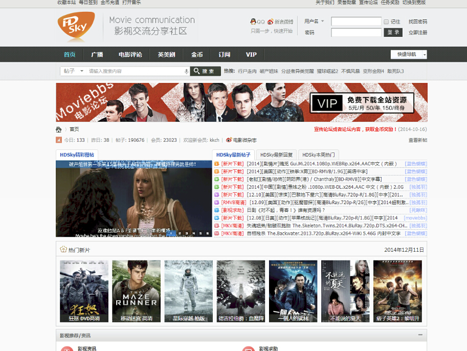Click rank 1 icon beside 瑰觅 Gui.Mi post

(x=216, y=164)
